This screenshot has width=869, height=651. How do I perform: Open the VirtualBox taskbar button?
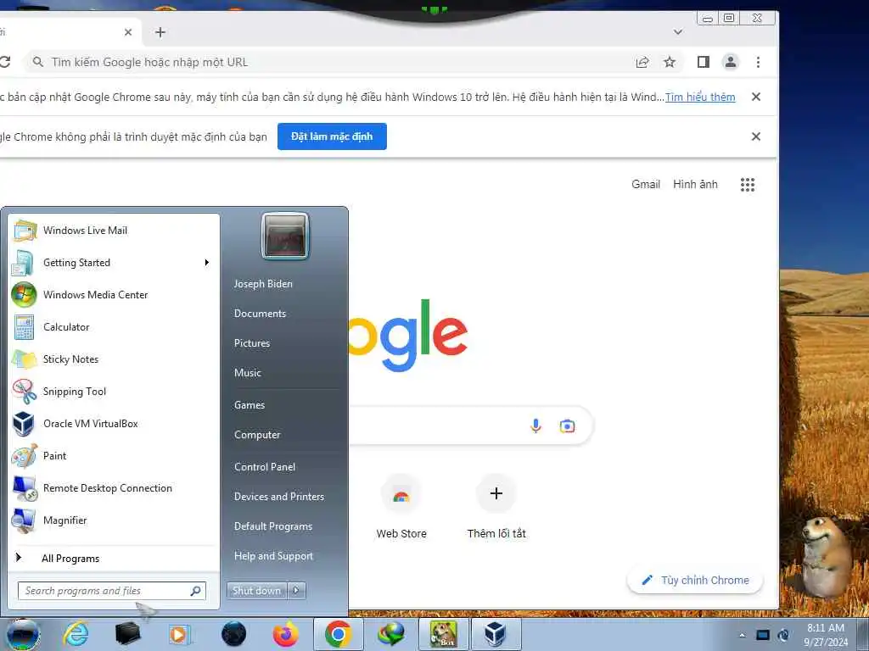pos(495,634)
